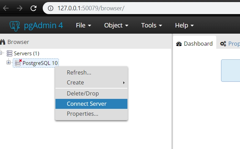Click the address bar URL field
240x149 pixels.
[142, 8]
